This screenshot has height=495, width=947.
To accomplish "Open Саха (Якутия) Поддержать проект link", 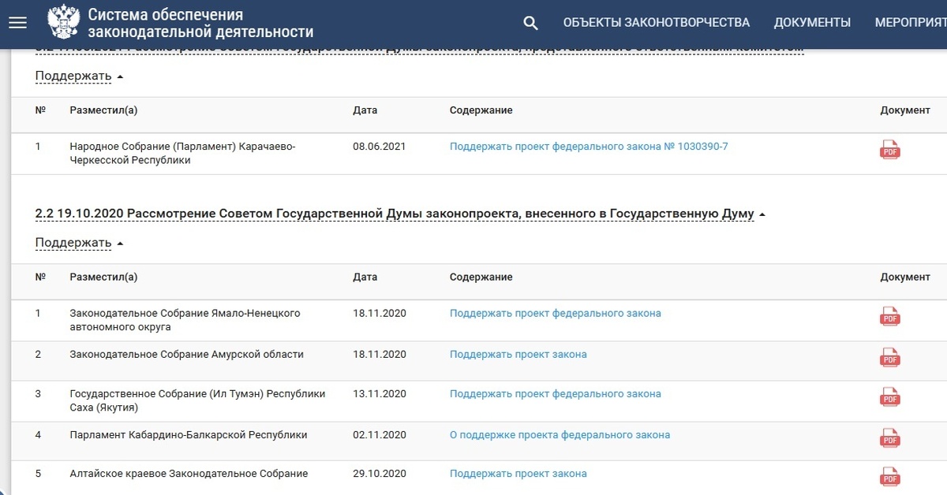I will coord(555,393).
